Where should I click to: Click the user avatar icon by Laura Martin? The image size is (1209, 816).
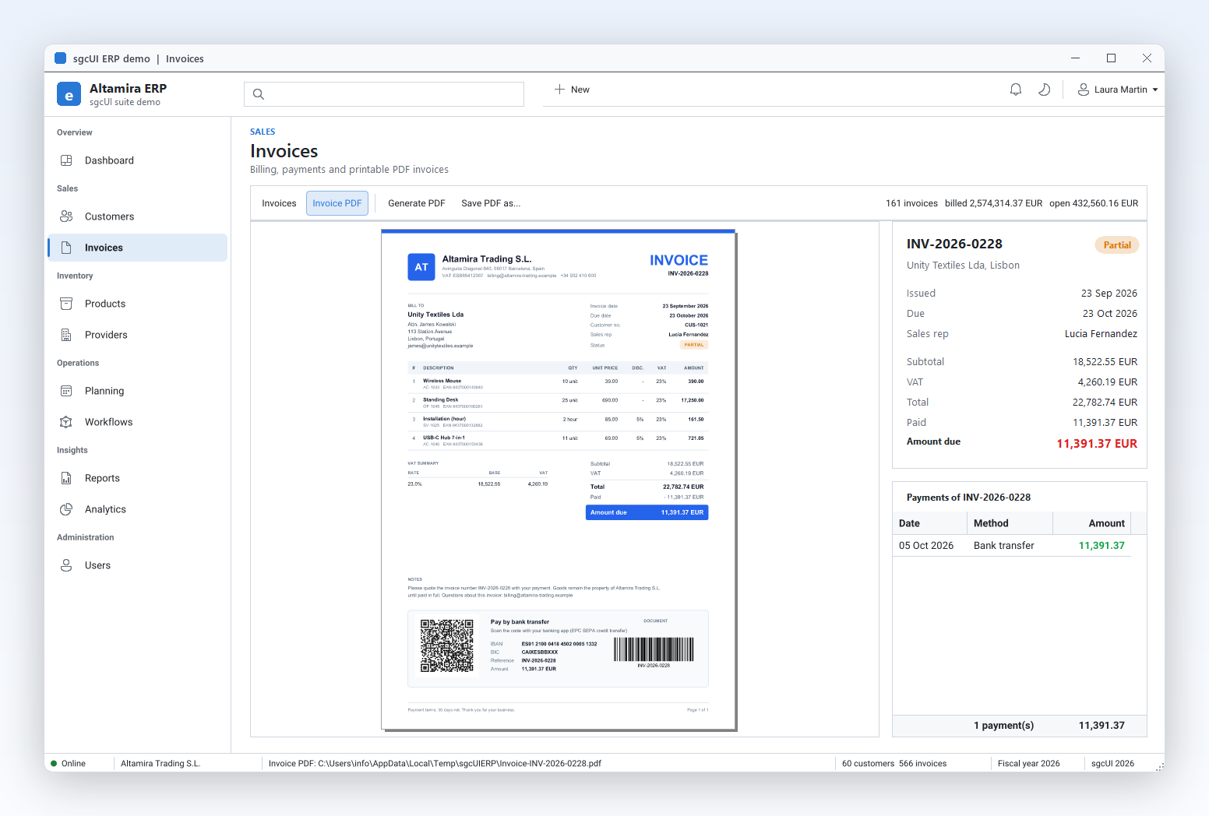[x=1083, y=90]
